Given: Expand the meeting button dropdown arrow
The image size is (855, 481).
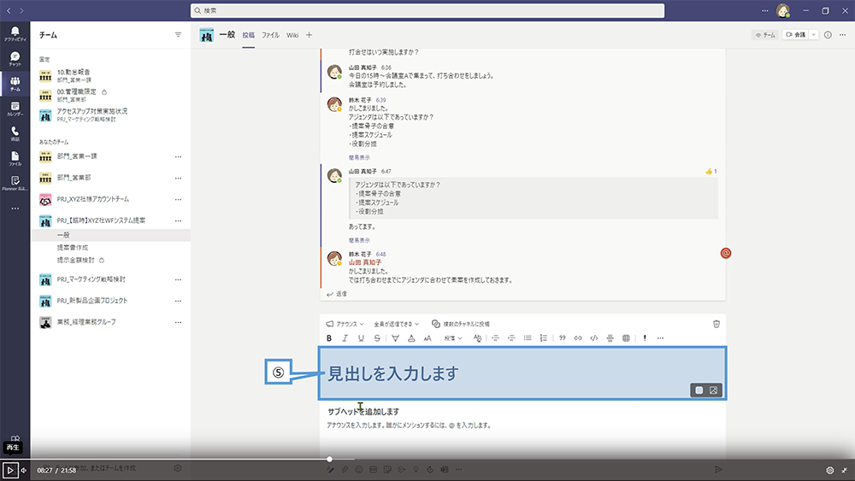Looking at the screenshot, I should pyautogui.click(x=814, y=35).
